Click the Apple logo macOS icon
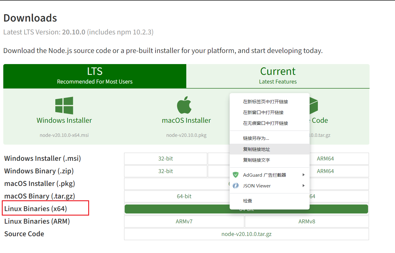The height and width of the screenshot is (253, 395). point(184,105)
